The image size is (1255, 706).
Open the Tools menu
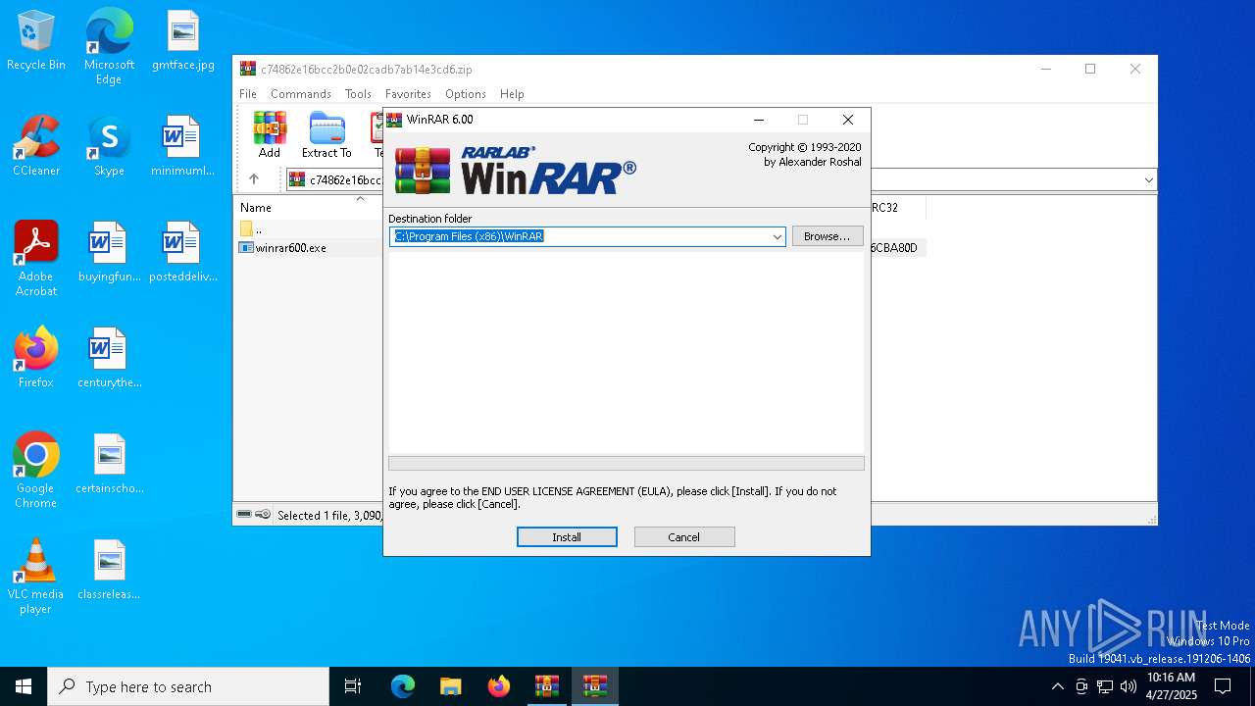coord(358,94)
